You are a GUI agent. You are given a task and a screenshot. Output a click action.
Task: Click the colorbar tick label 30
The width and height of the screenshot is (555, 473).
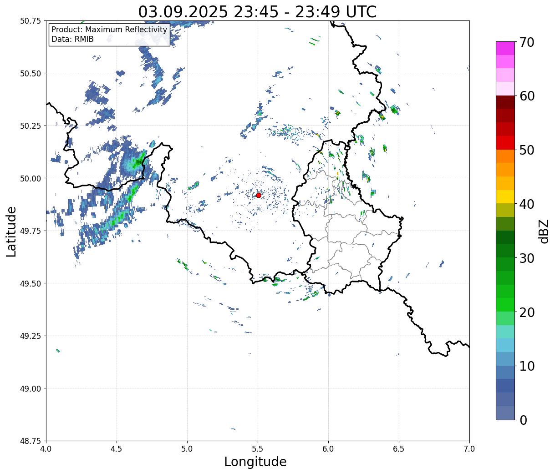pyautogui.click(x=527, y=258)
